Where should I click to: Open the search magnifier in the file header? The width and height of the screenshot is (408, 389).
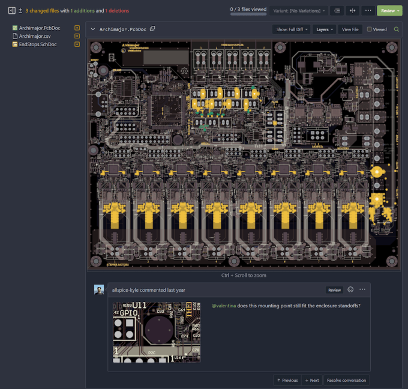tap(396, 29)
